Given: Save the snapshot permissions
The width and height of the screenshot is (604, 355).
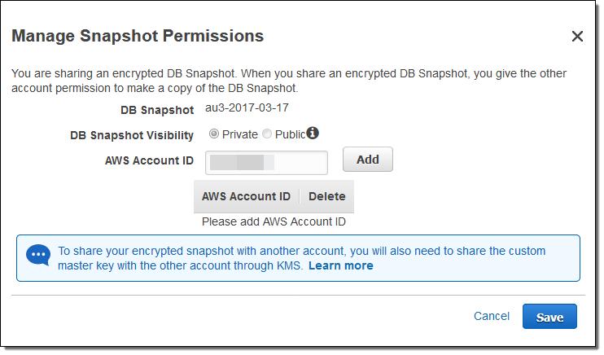Looking at the screenshot, I should pyautogui.click(x=549, y=317).
